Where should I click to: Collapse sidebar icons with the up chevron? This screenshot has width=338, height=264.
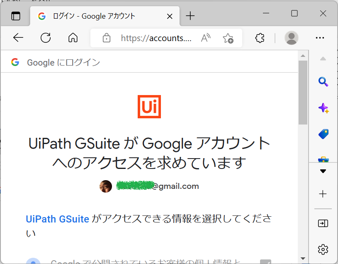pos(323,59)
